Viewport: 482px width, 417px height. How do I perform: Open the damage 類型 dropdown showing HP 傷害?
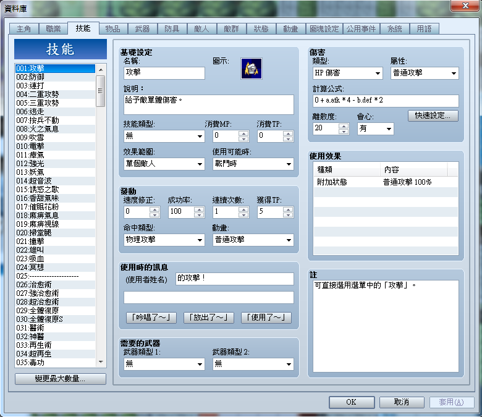(x=347, y=73)
